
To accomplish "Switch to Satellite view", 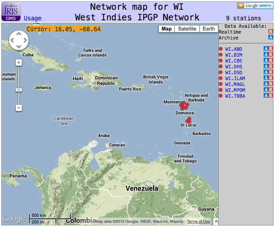I will click(187, 29).
